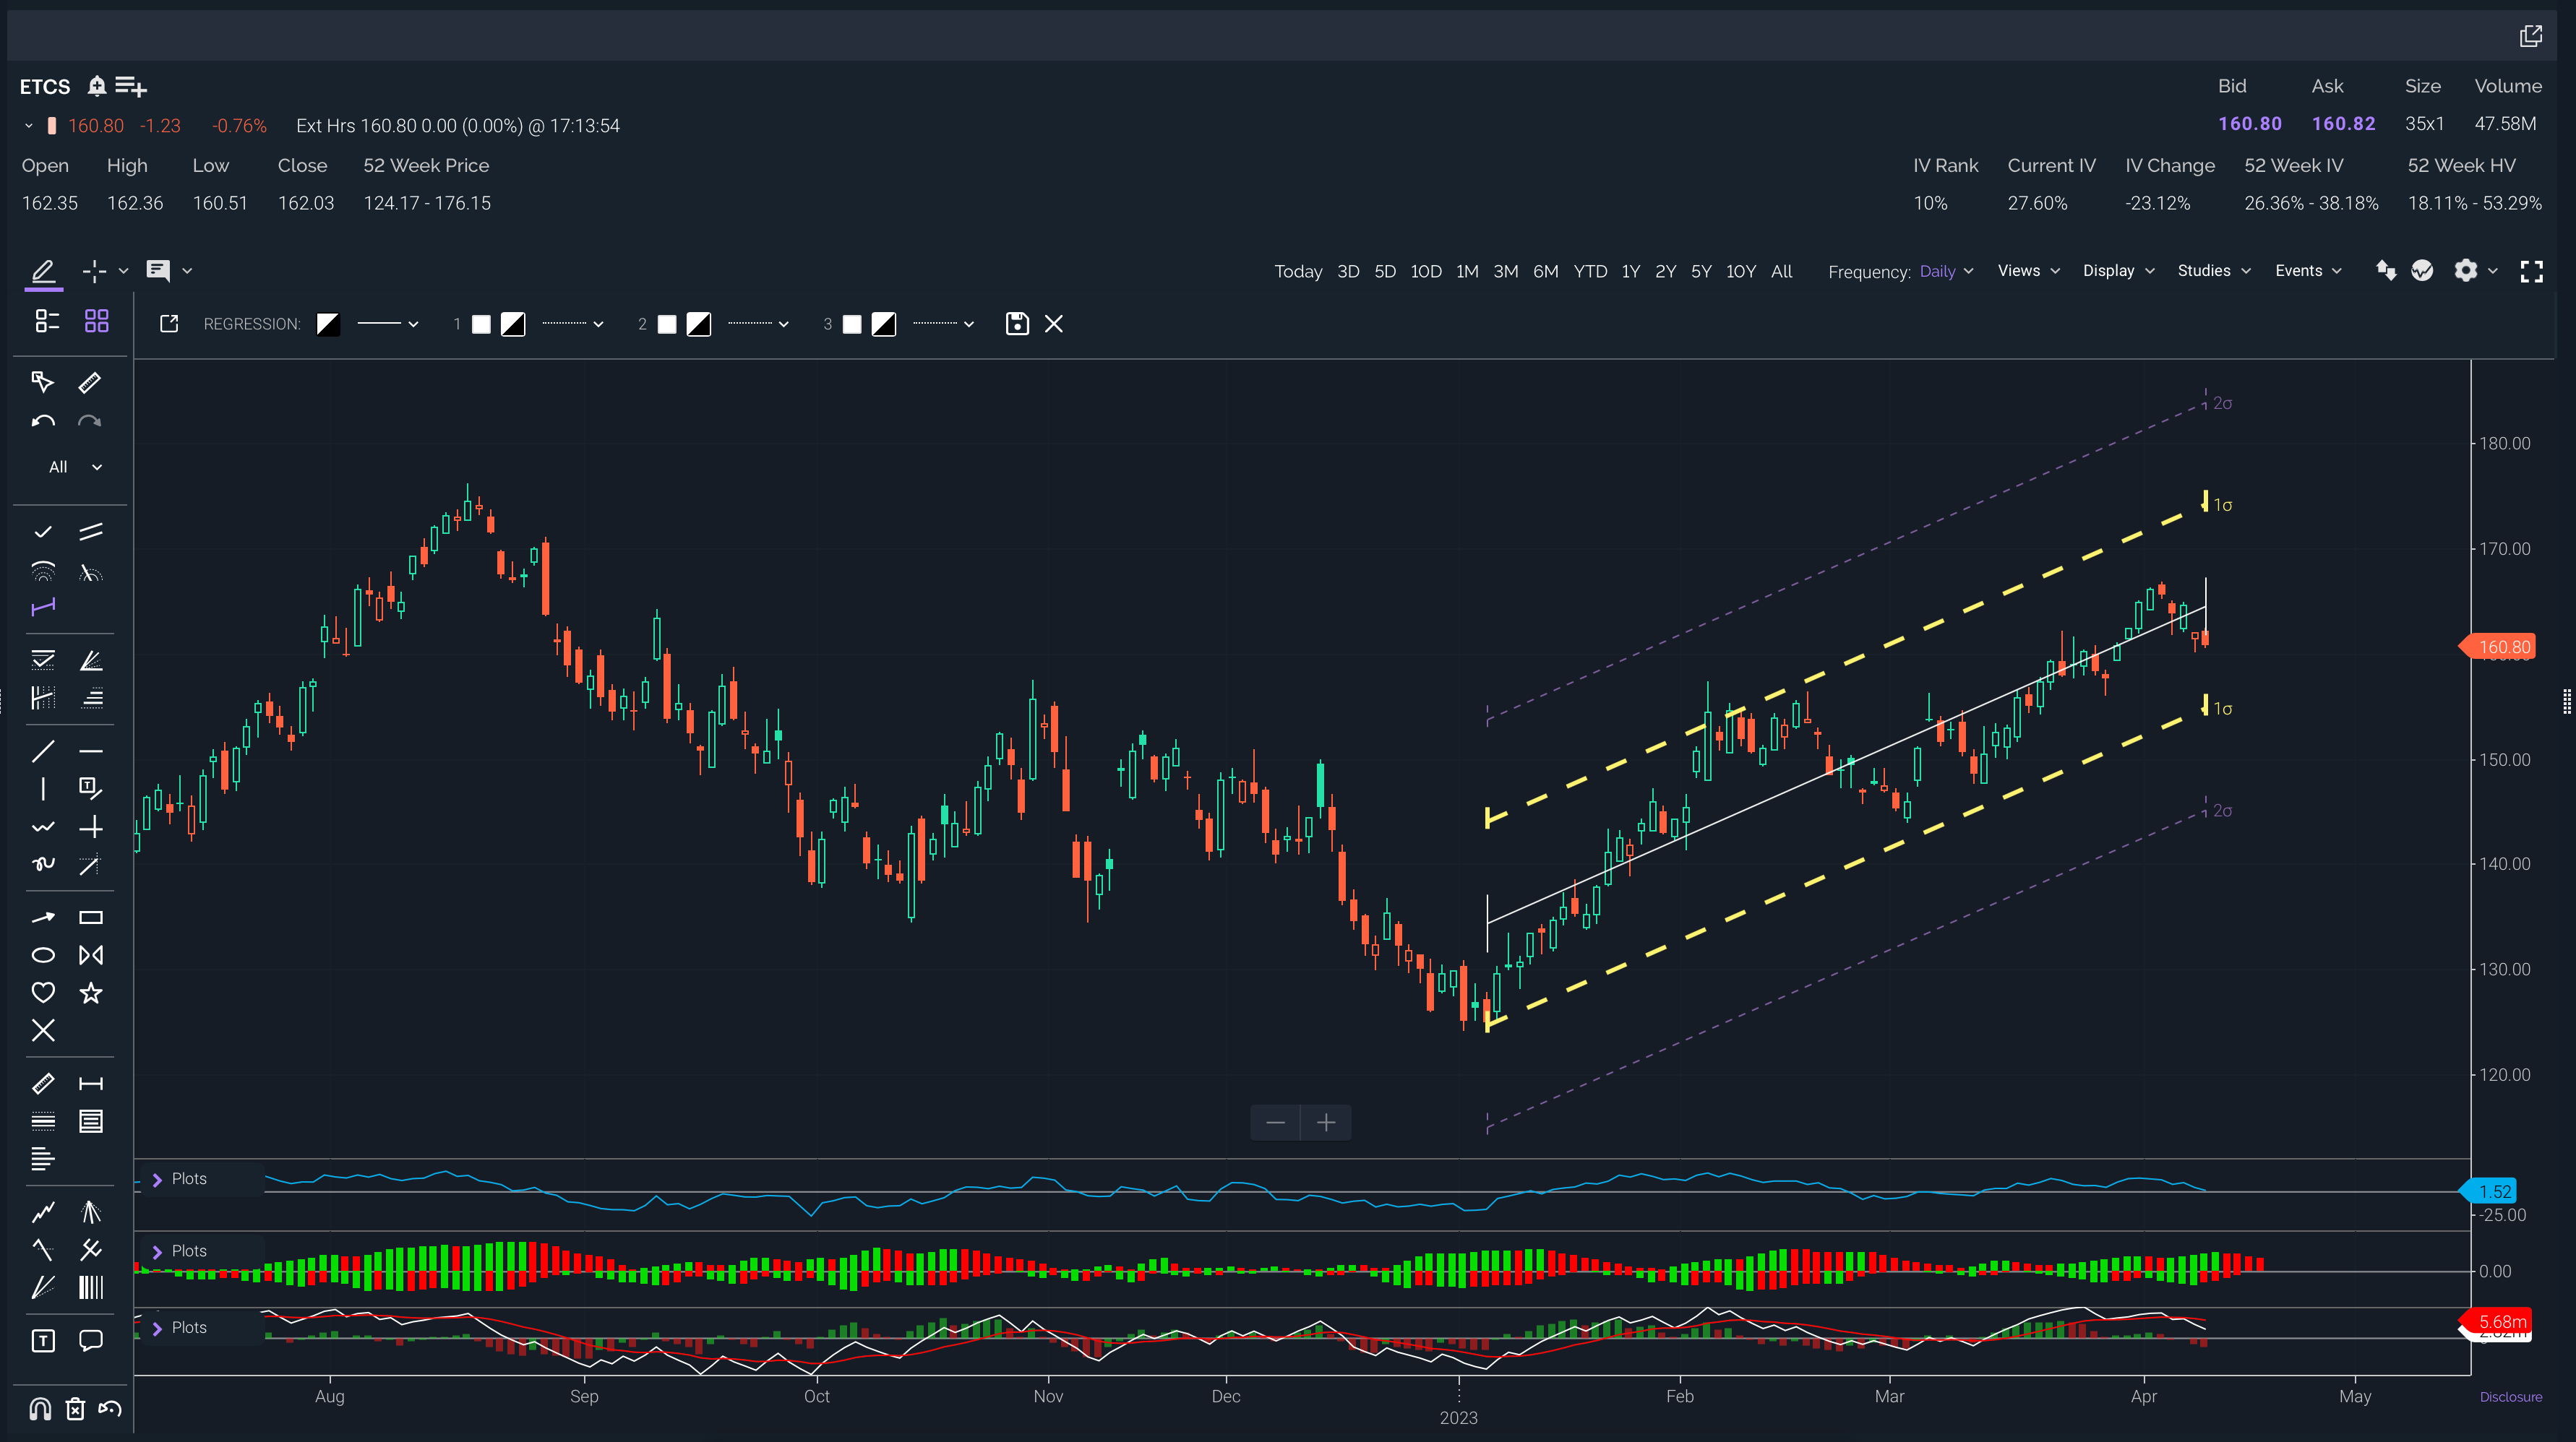The width and height of the screenshot is (2576, 1442).
Task: Enter fullscreen chart mode
Action: tap(2531, 271)
